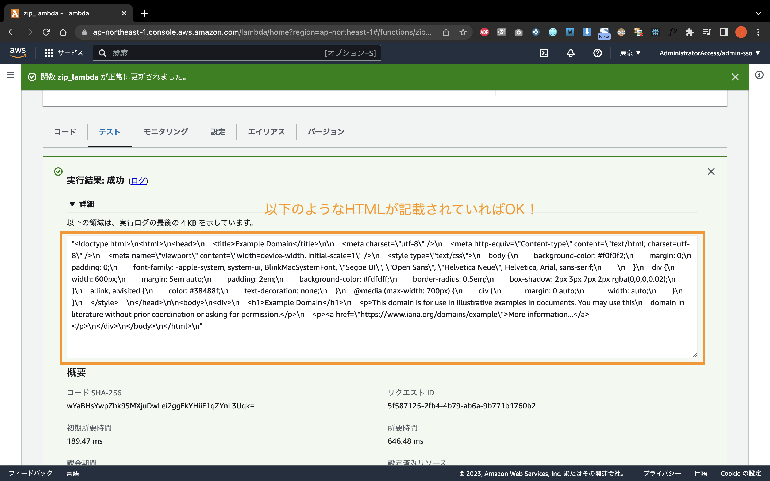Open the browser extensions puzzle icon
The width and height of the screenshot is (770, 481).
pyautogui.click(x=690, y=32)
